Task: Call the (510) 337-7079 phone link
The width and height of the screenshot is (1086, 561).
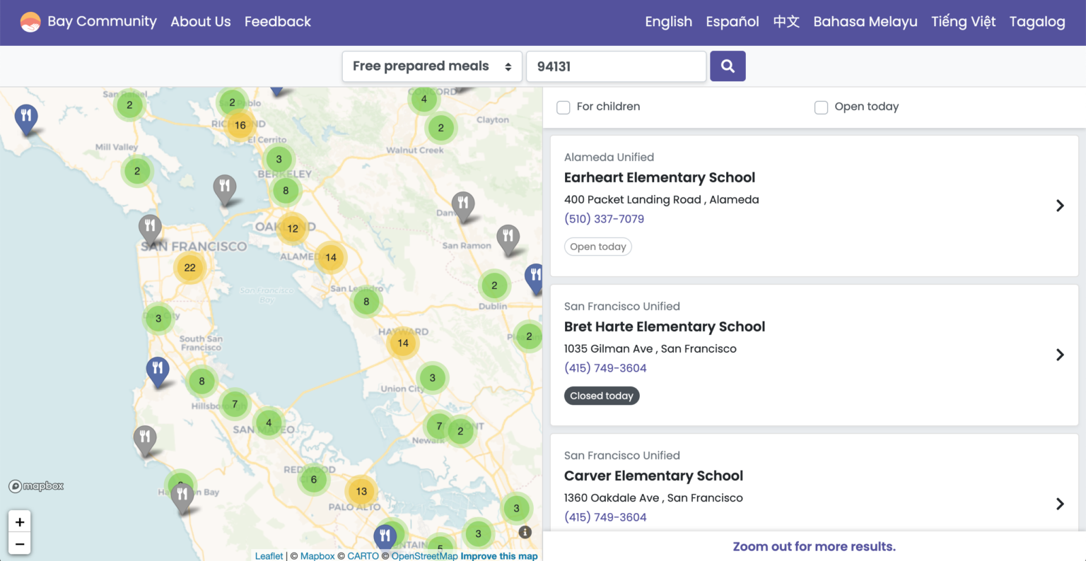Action: (604, 219)
